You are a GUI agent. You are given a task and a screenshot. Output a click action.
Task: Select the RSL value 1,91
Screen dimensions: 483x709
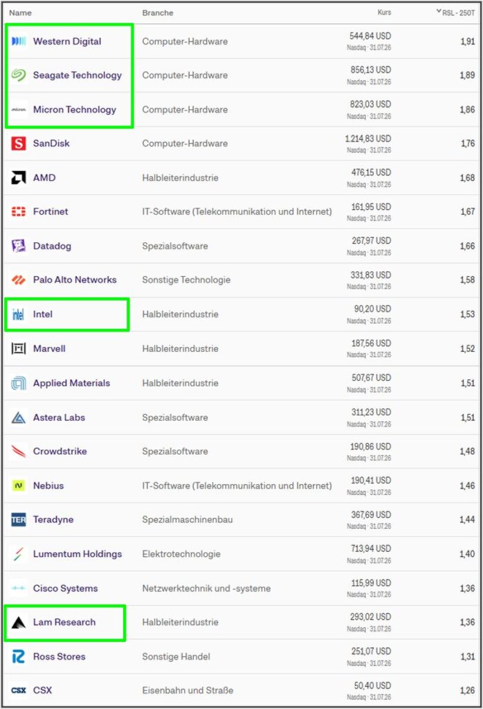pos(468,41)
